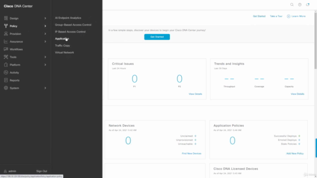The image size is (317, 178).
Task: Expand the System submenu chevron
Action: coord(45,88)
